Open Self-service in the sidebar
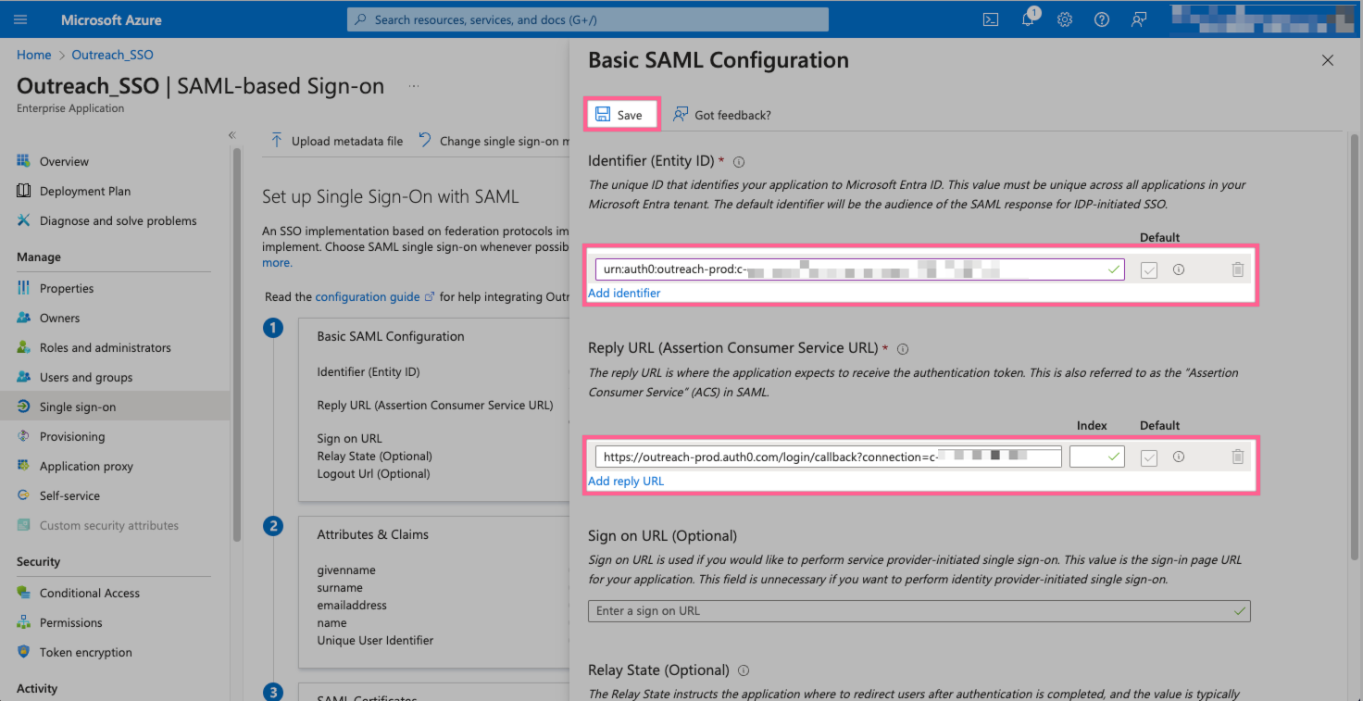 [69, 495]
